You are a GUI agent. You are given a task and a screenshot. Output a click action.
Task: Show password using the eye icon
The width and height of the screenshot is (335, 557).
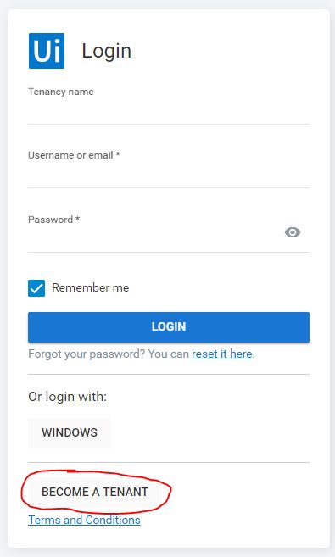(x=293, y=232)
